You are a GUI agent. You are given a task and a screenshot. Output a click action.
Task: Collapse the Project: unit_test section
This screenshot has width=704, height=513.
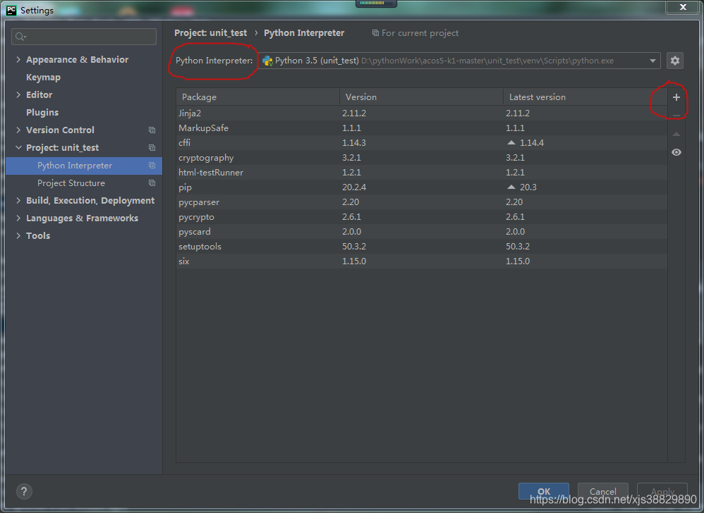click(x=18, y=147)
